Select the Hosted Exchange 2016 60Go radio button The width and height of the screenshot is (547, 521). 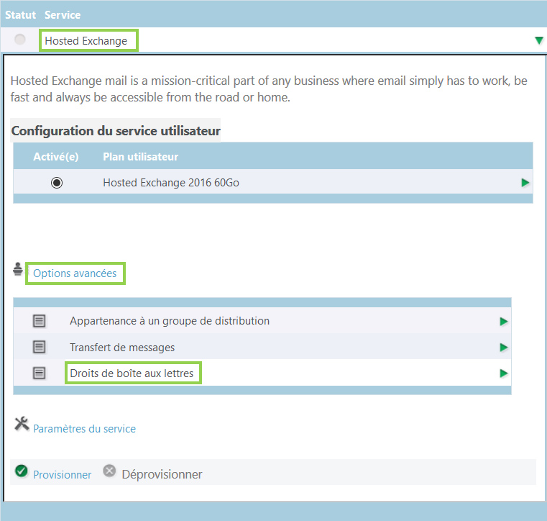coord(57,183)
